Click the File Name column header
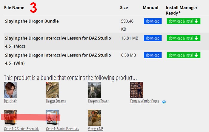This screenshot has width=209, height=132. (14, 7)
